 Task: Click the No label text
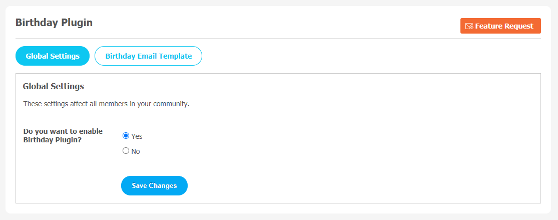coord(136,151)
